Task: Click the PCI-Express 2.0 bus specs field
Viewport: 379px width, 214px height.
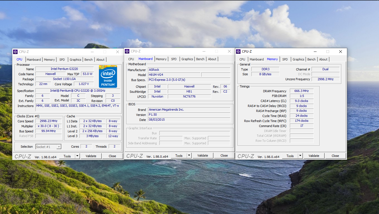Action: tap(189, 80)
